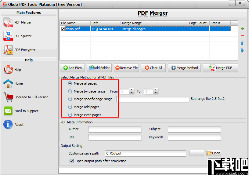This screenshot has width=249, height=175.
Task: Click the About label
Action: (19, 125)
